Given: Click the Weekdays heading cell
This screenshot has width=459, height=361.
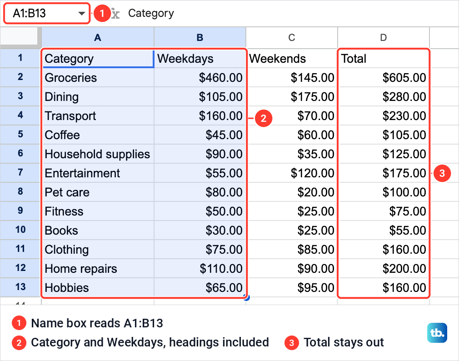Looking at the screenshot, I should click(200, 59).
